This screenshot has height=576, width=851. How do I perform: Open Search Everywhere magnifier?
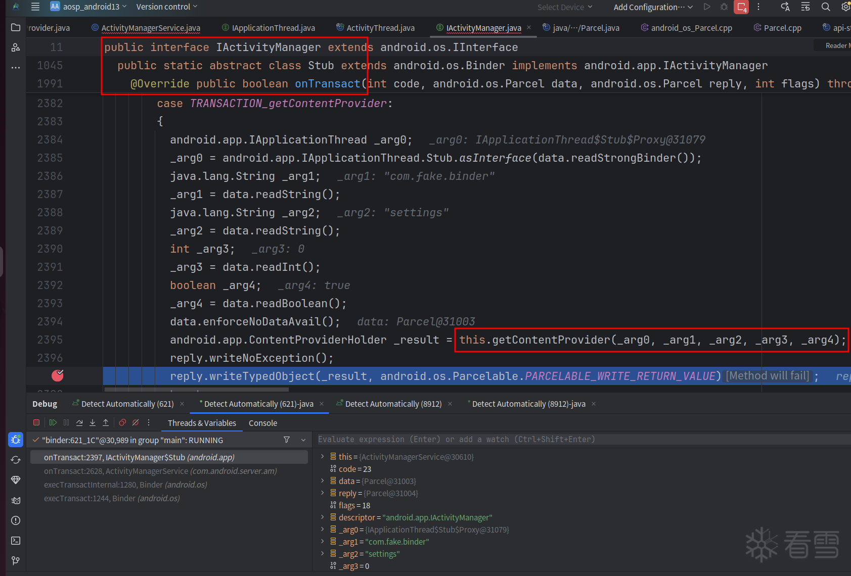tap(826, 7)
